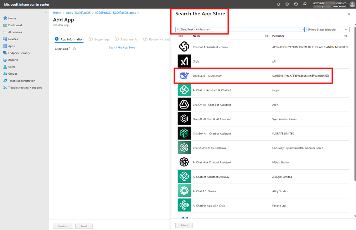Open the settings gear icon

point(287,4)
